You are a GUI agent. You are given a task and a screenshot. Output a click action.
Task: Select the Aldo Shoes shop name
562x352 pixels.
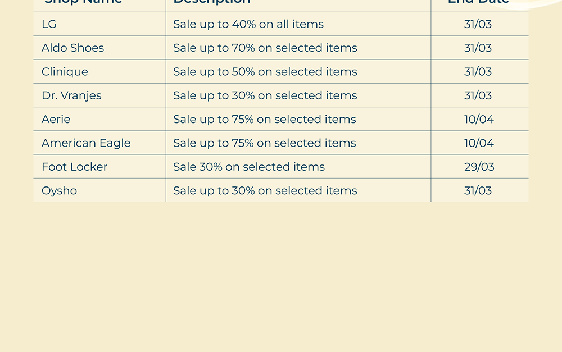click(x=72, y=48)
